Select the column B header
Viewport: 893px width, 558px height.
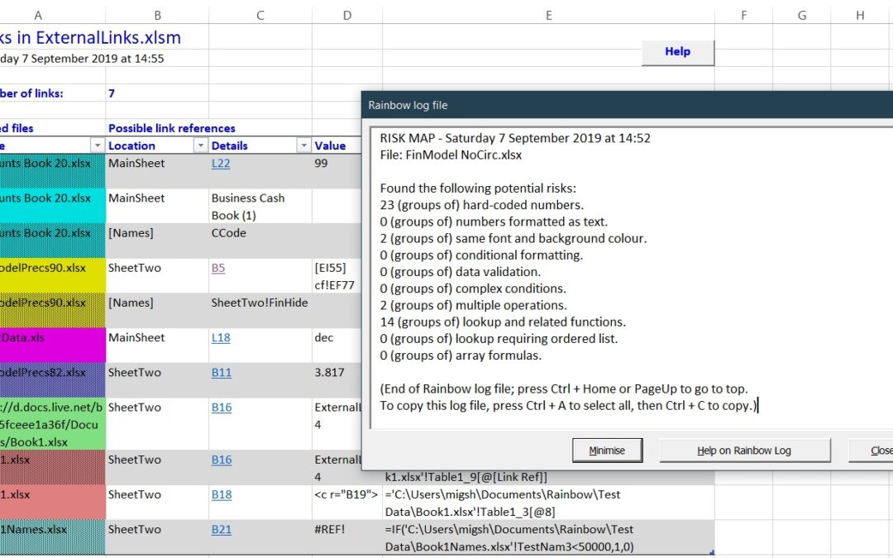[x=157, y=15]
